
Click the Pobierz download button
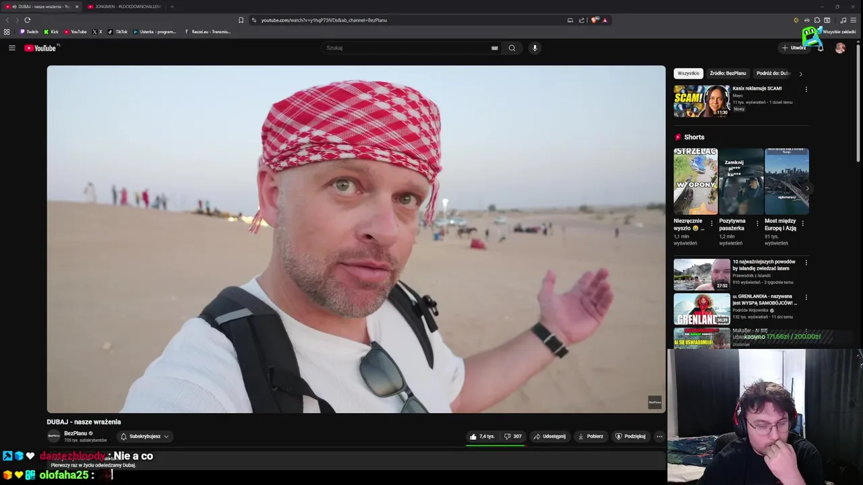pos(591,437)
